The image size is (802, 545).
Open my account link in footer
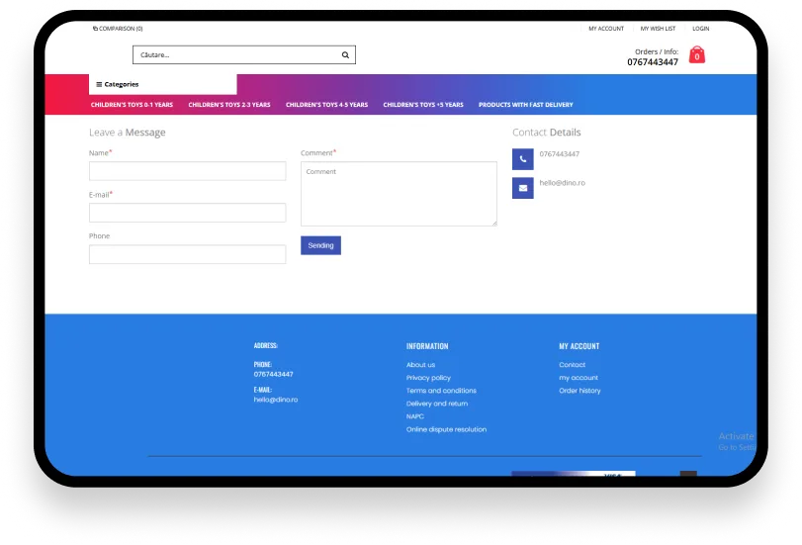(578, 378)
